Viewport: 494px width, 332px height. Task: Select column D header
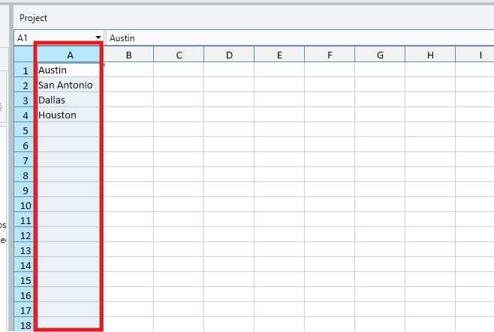[229, 55]
